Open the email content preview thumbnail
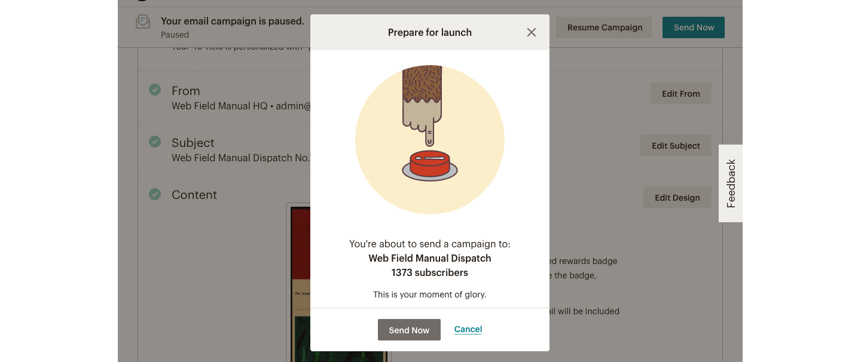Viewport: 861px width, 362px height. 299,283
